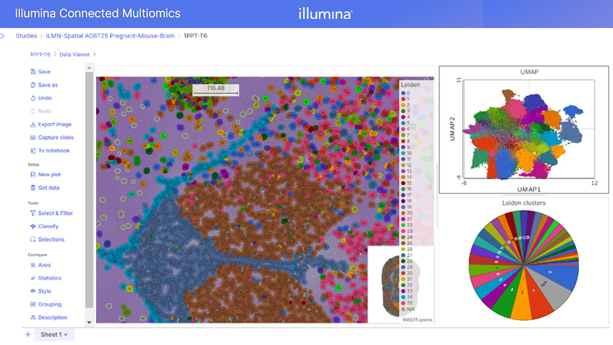Click sidebar scrollbar down arrow
Image resolution: width=613 pixels, height=345 pixels.
pos(89,323)
